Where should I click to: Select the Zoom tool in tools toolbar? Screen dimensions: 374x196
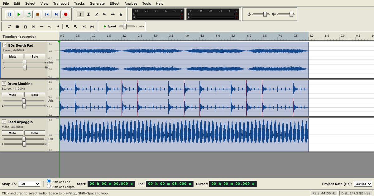[105, 14]
